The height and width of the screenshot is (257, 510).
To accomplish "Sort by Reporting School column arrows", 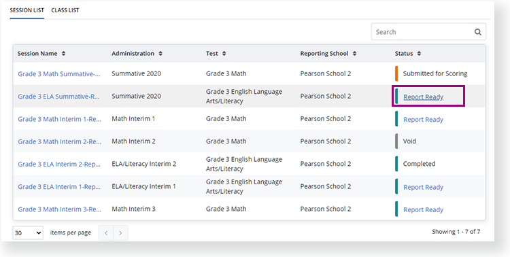I will pyautogui.click(x=354, y=53).
